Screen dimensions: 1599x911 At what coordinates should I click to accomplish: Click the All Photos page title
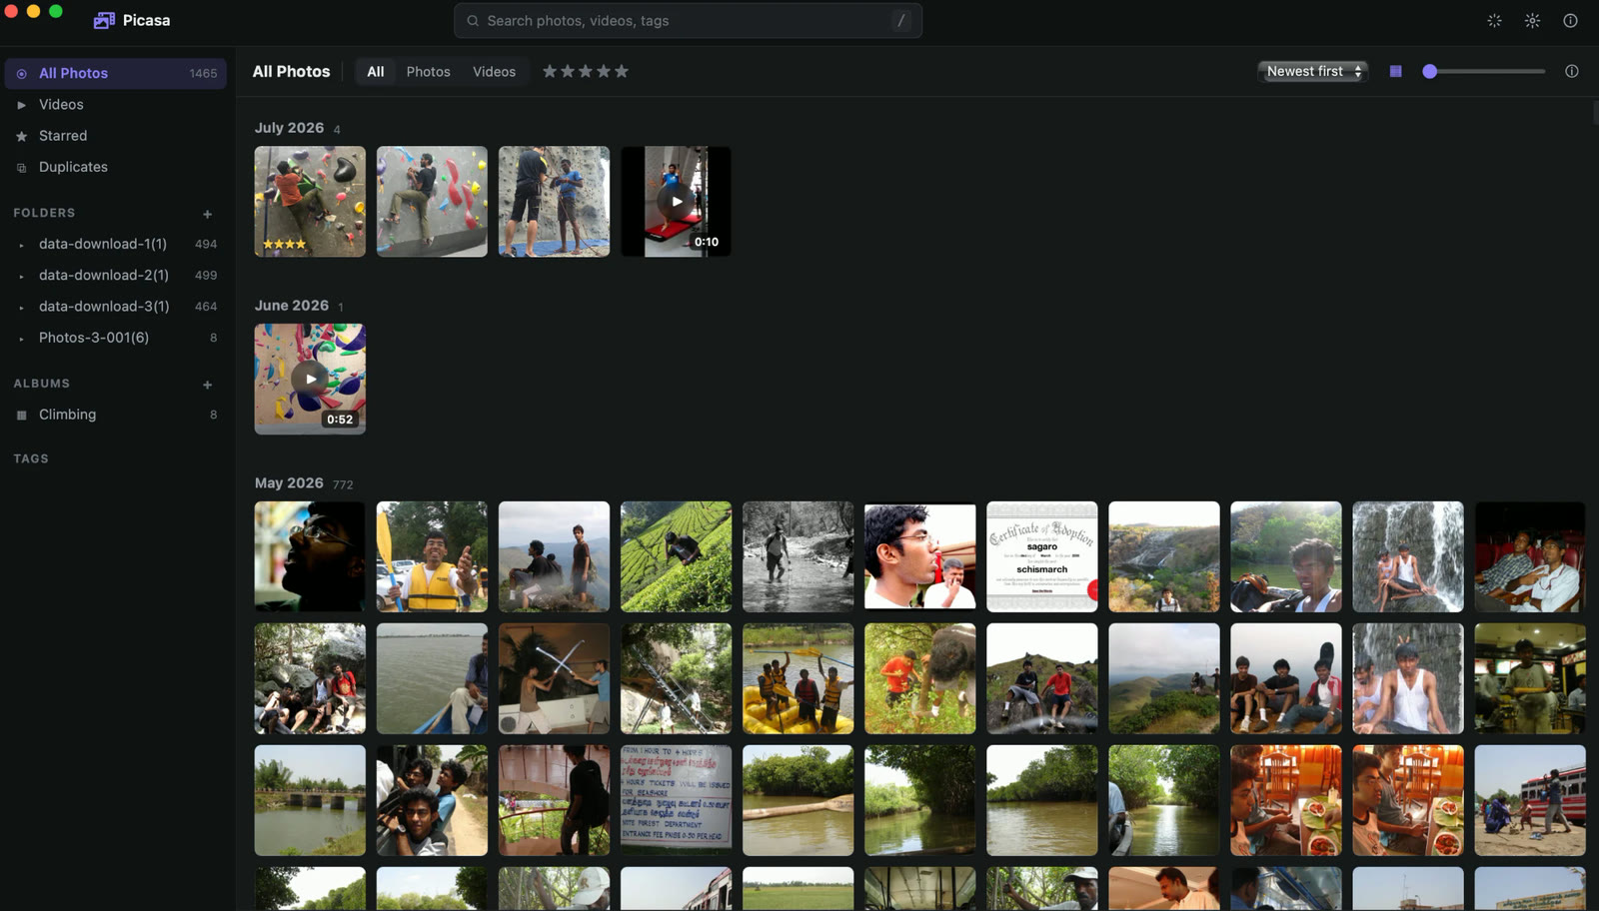point(291,72)
